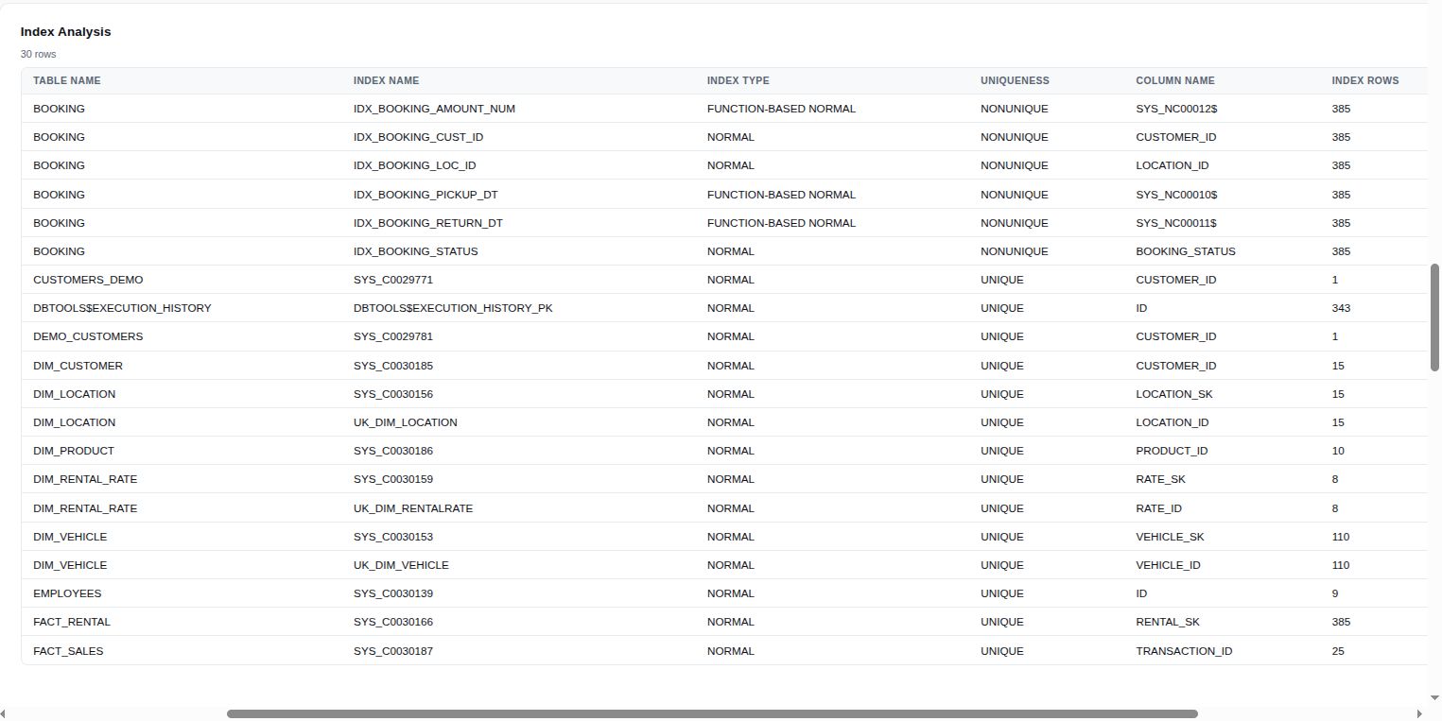Sort by the INDEX NAME column header
Screen dimensions: 1442x721
point(387,80)
